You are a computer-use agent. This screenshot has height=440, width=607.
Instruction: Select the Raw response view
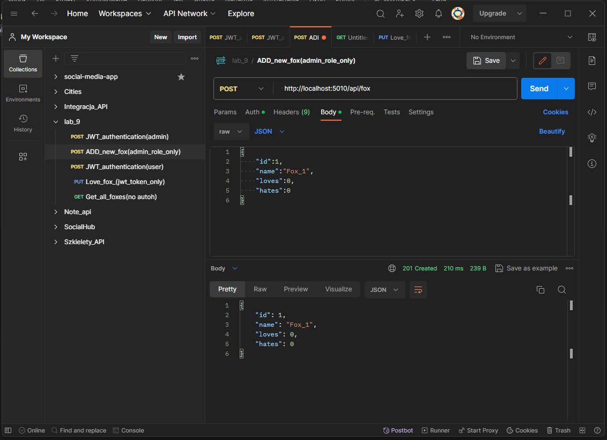click(x=260, y=289)
